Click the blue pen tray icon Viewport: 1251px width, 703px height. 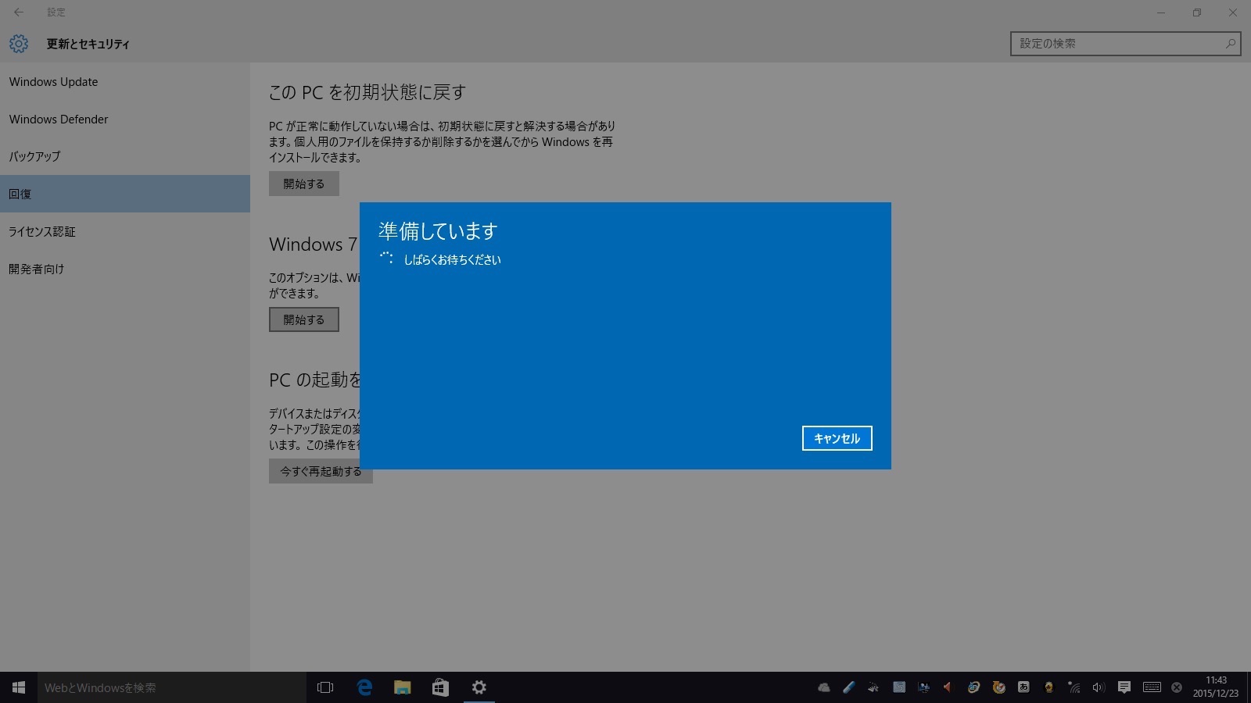(849, 687)
